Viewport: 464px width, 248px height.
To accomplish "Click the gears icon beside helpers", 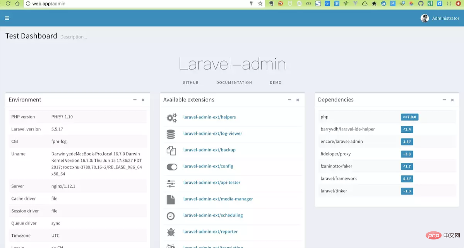I will pos(171,118).
